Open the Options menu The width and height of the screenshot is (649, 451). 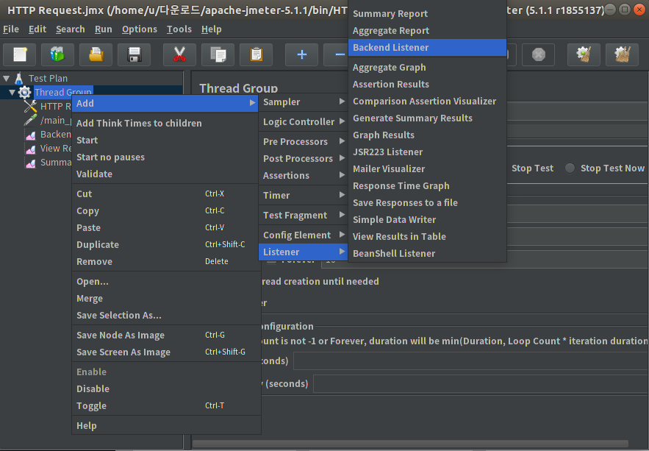[140, 29]
